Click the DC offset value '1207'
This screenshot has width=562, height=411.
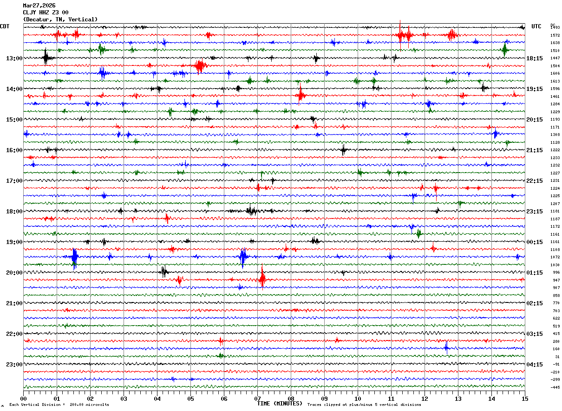555,204
